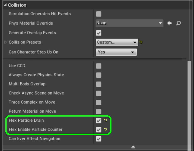Select the Phys Material Override label
The height and width of the screenshot is (151, 194).
click(31, 23)
